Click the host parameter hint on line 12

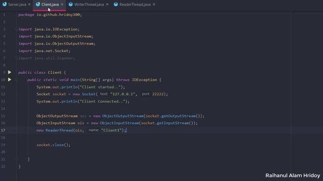click(104, 94)
